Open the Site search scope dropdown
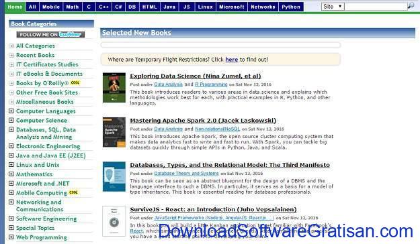 [x=333, y=7]
